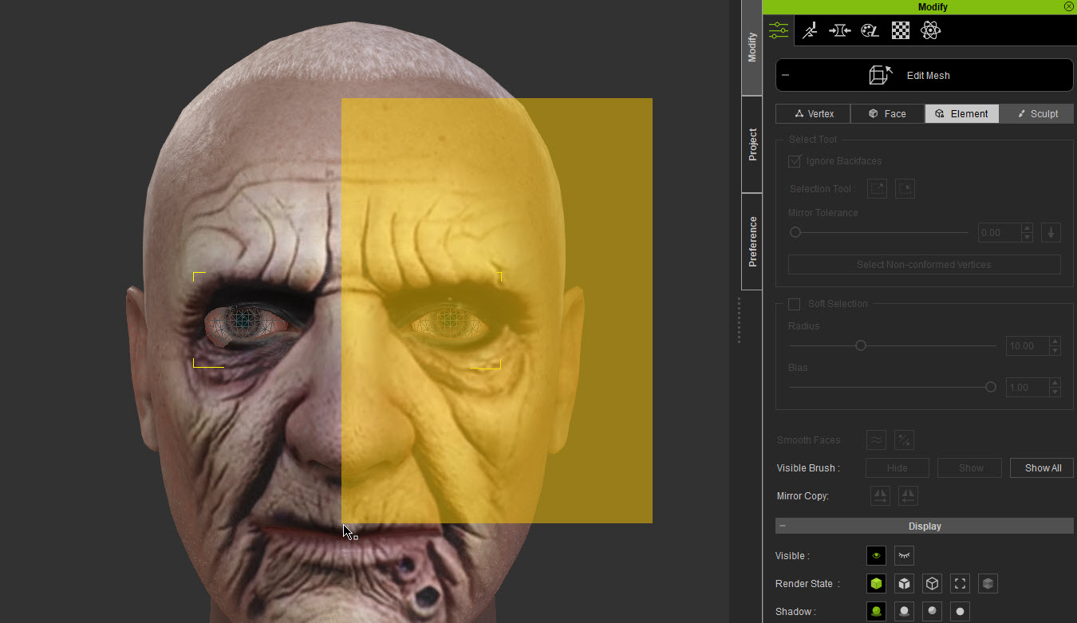Increase Radius value stepper up

tap(1055, 341)
